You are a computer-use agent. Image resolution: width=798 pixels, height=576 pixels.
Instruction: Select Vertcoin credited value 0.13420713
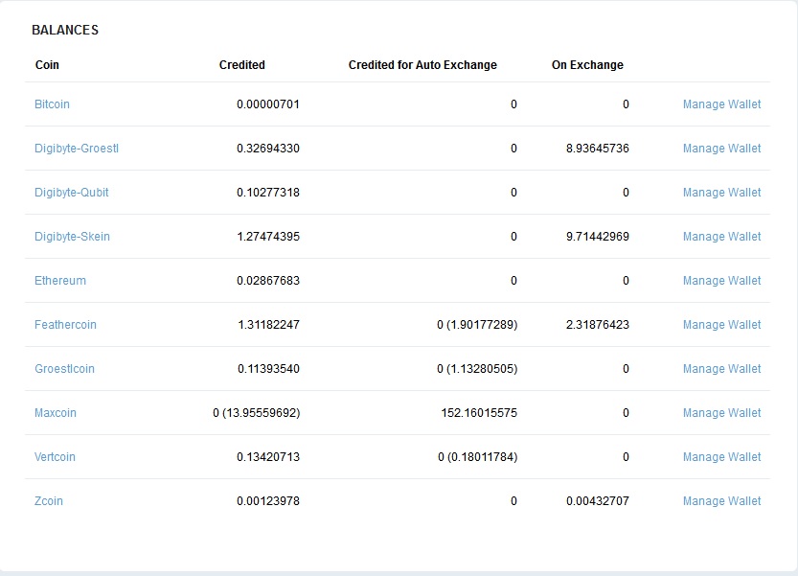268,457
